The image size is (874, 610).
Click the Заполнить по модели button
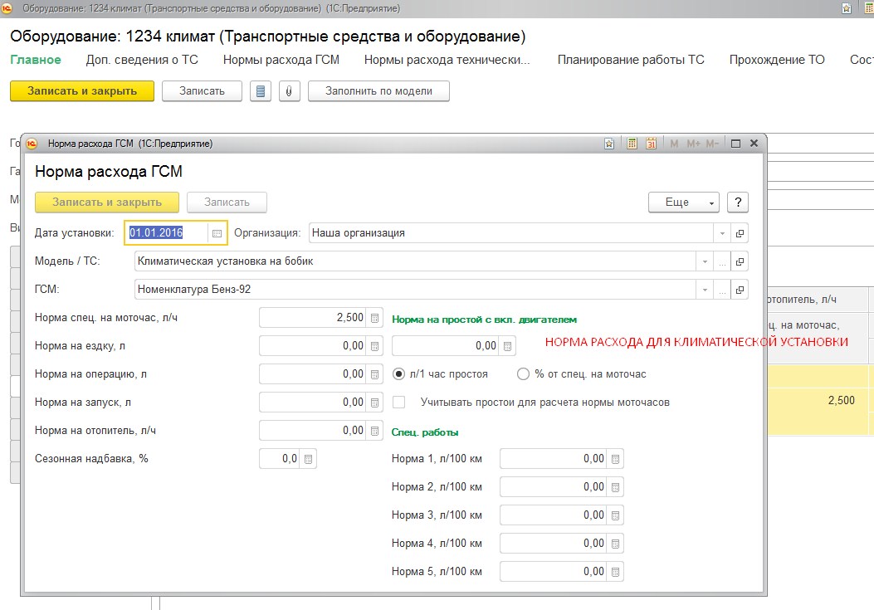pyautogui.click(x=378, y=91)
